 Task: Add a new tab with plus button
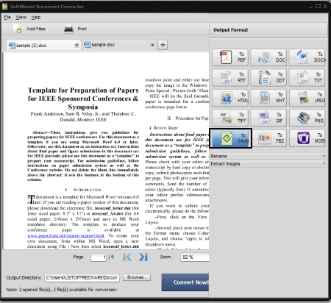[x=163, y=45]
